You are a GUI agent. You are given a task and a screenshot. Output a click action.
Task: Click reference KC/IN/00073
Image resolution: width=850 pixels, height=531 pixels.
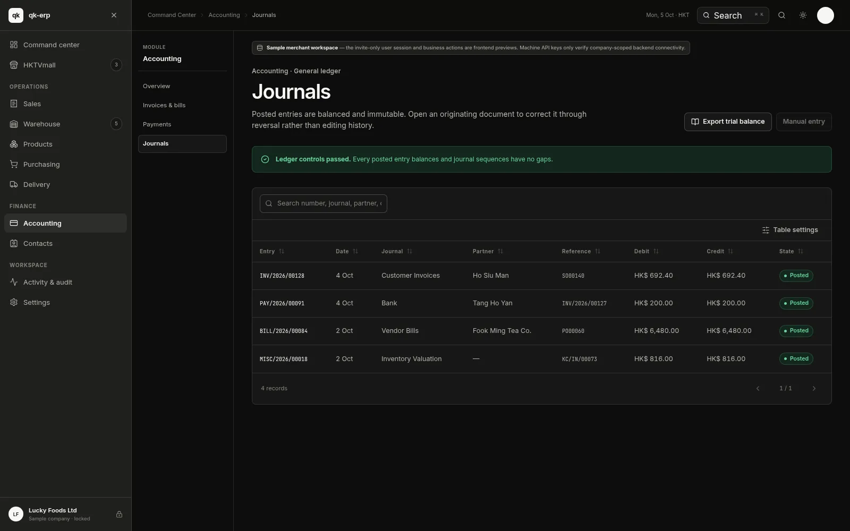pos(580,359)
